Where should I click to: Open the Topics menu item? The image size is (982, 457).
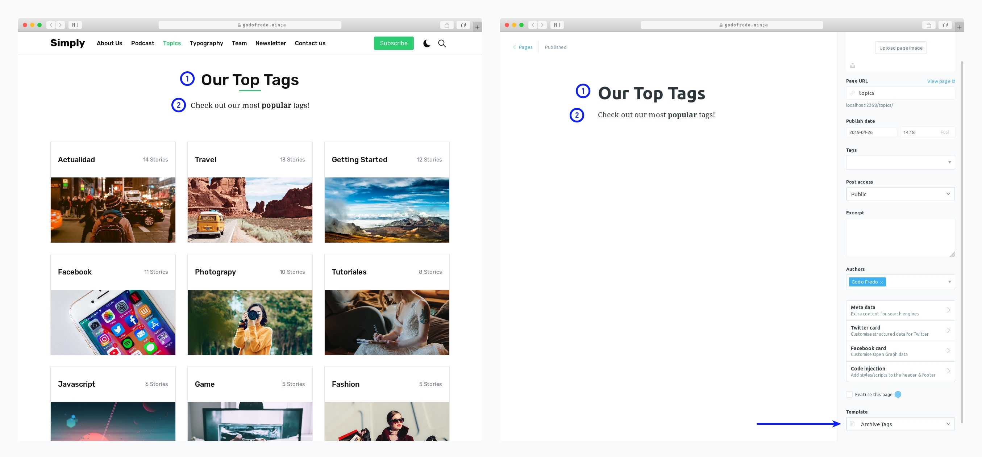(x=172, y=43)
